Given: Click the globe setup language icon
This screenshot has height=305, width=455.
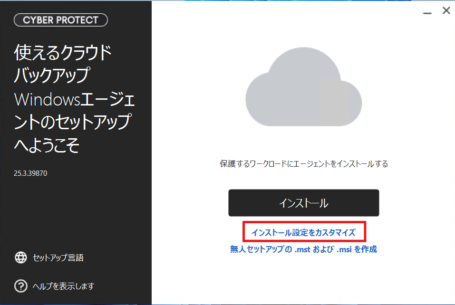Looking at the screenshot, I should pos(21,257).
